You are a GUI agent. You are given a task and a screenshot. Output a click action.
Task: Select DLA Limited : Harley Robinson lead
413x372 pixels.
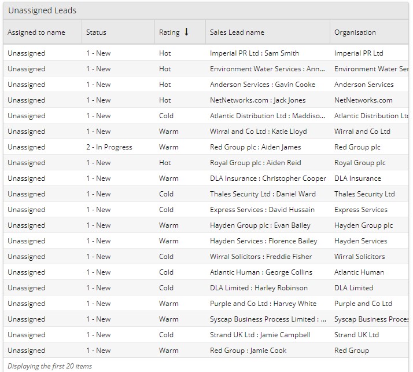[259, 288]
